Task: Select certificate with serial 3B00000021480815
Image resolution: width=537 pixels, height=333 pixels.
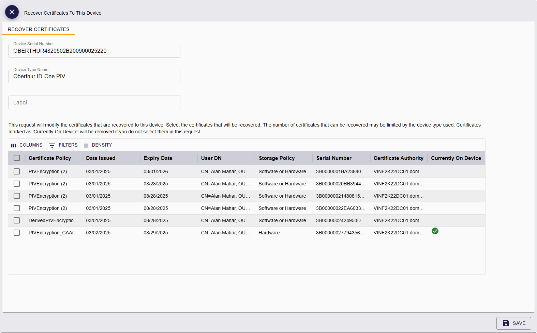Action: [x=17, y=196]
